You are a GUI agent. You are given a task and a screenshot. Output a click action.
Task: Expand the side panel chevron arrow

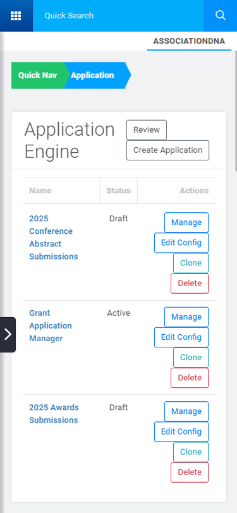tap(8, 334)
